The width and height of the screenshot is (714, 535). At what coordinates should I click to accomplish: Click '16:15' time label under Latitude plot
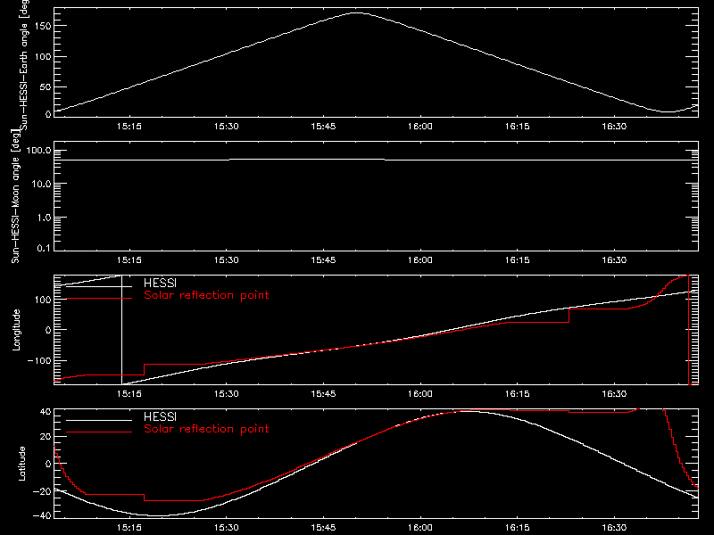tap(518, 528)
